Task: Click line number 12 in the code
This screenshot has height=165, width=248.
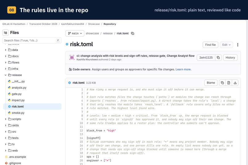Action: [82, 131]
